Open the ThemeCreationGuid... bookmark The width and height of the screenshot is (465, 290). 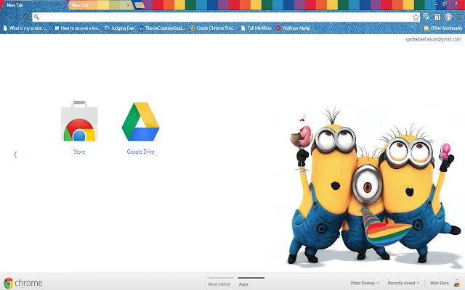[161, 28]
